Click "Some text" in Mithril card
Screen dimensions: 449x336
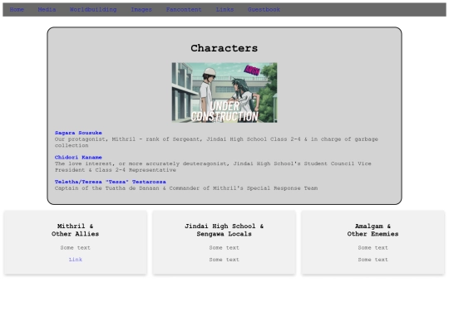point(76,248)
